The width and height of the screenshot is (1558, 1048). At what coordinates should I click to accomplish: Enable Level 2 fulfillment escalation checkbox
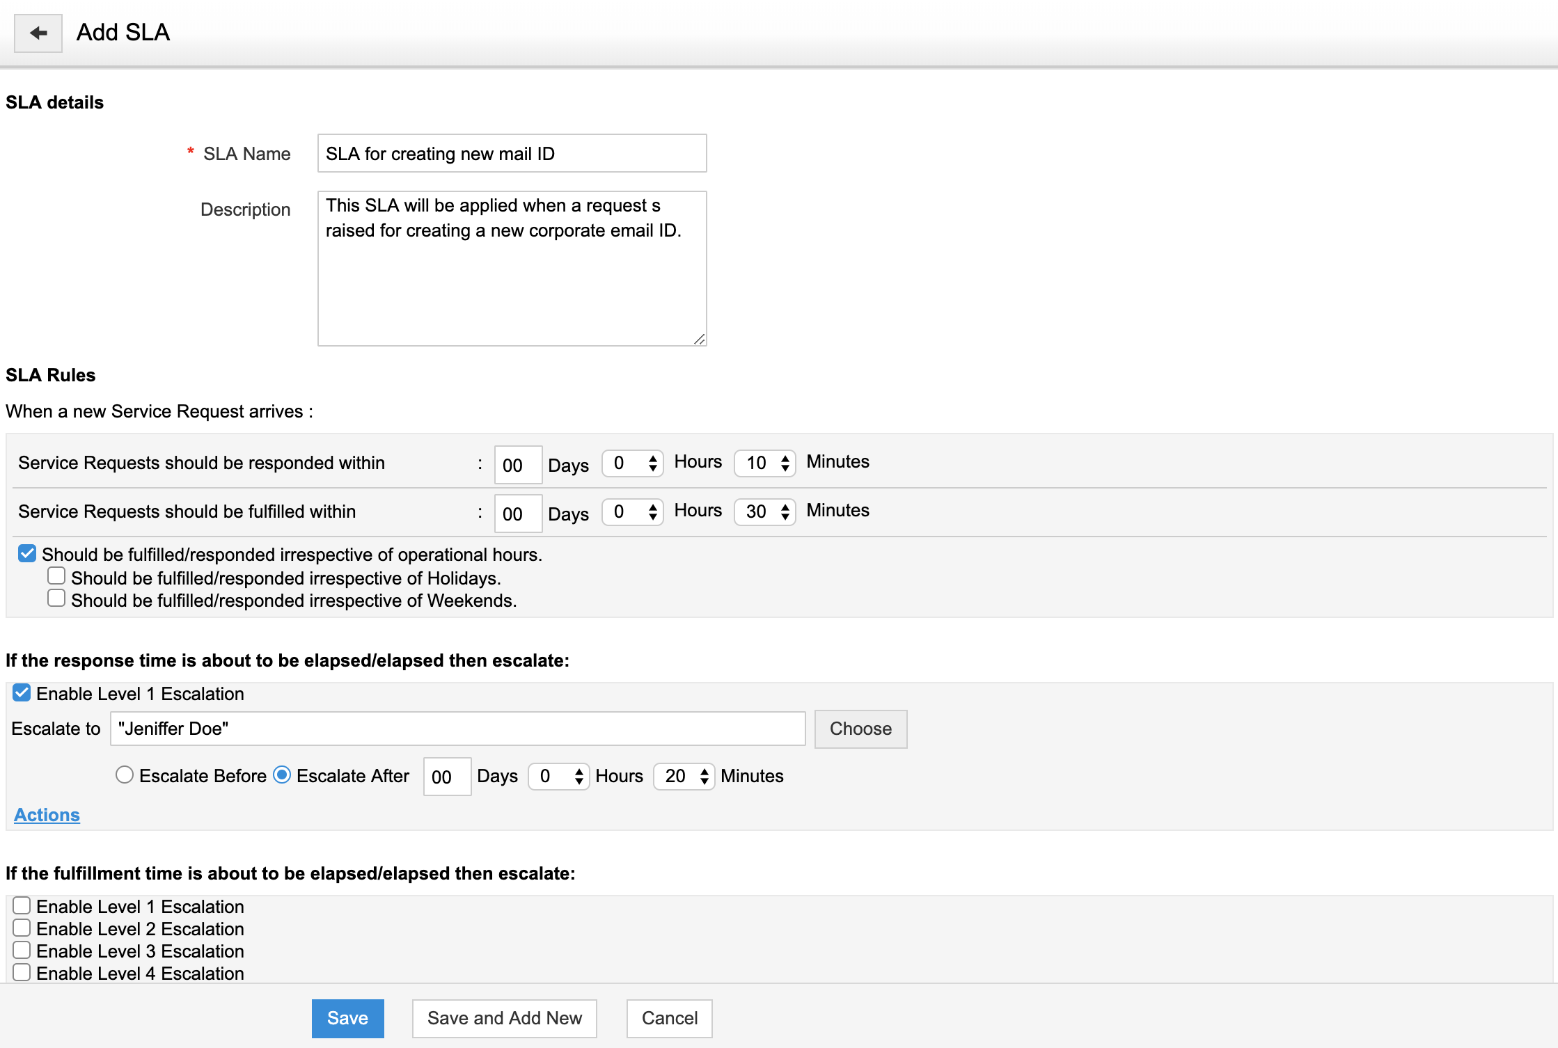click(22, 928)
